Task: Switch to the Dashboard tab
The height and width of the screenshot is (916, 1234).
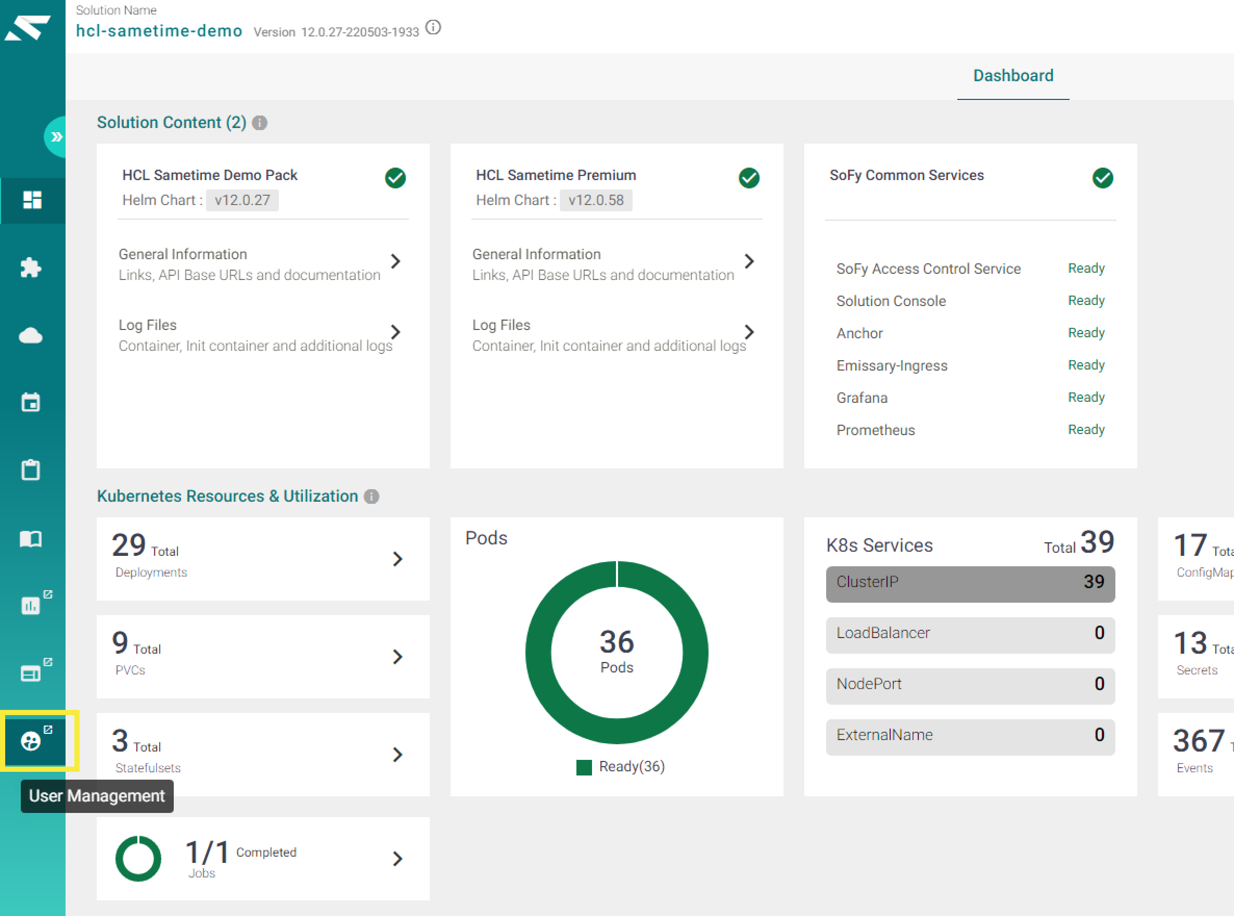Action: click(x=1013, y=76)
